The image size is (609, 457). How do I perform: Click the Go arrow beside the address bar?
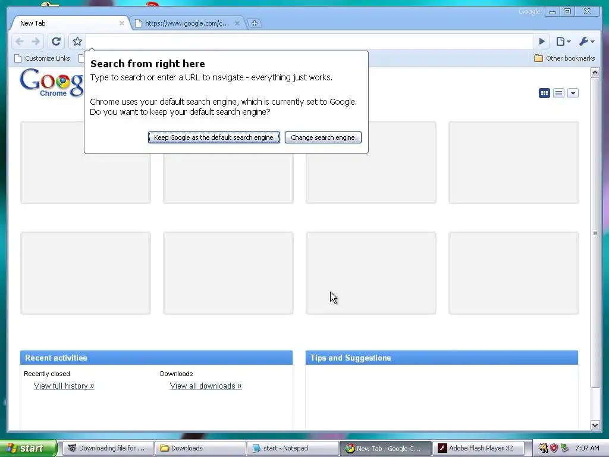point(542,41)
